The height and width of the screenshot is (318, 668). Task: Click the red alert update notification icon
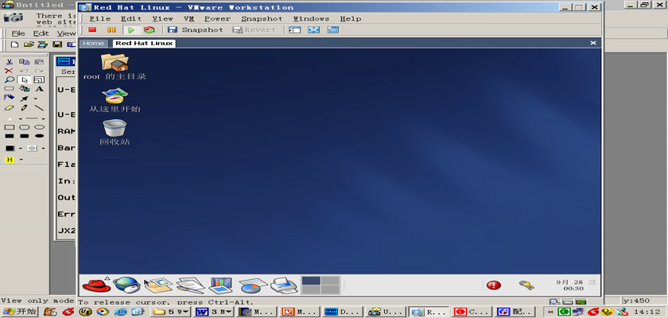(x=494, y=285)
